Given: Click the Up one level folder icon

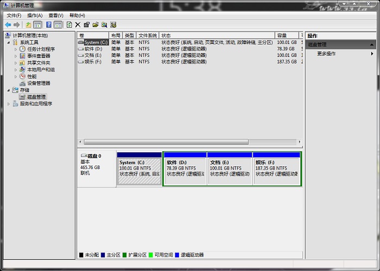Looking at the screenshot, I should click(x=28, y=25).
